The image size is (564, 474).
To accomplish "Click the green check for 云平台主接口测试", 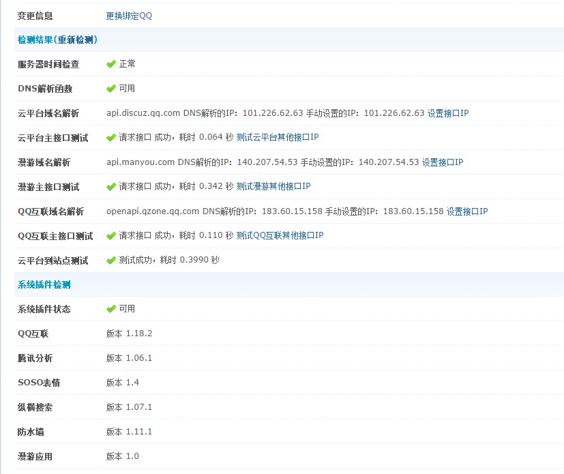I will click(111, 137).
